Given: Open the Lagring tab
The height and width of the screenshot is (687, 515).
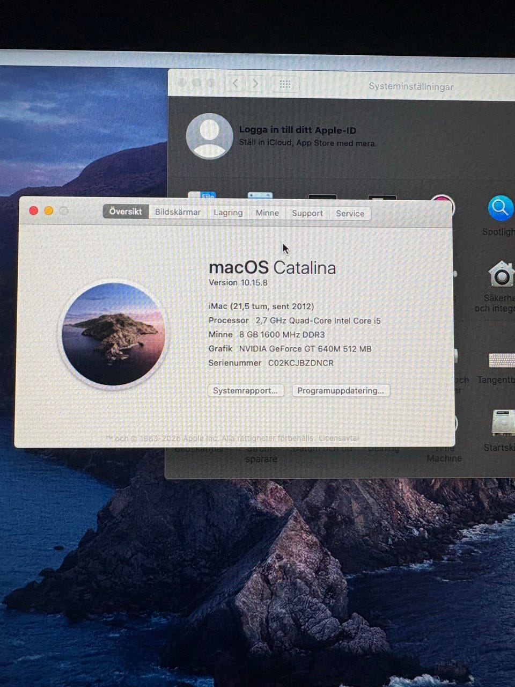Looking at the screenshot, I should pyautogui.click(x=228, y=213).
